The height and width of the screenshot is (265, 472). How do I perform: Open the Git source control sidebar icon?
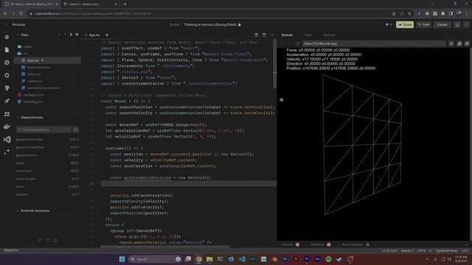(x=7, y=88)
